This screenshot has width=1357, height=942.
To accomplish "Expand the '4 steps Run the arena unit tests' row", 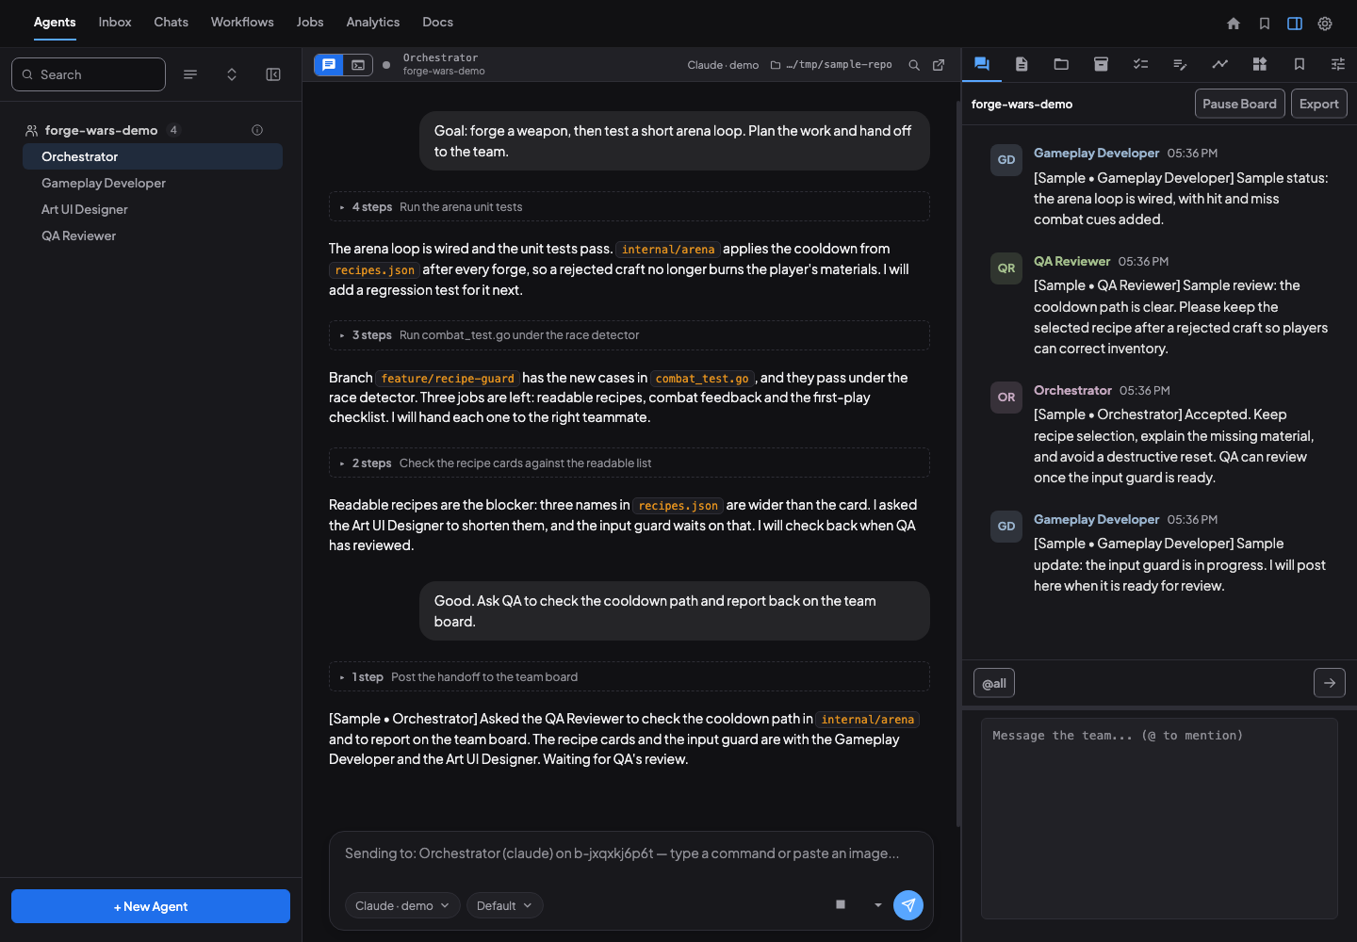I will tap(629, 207).
